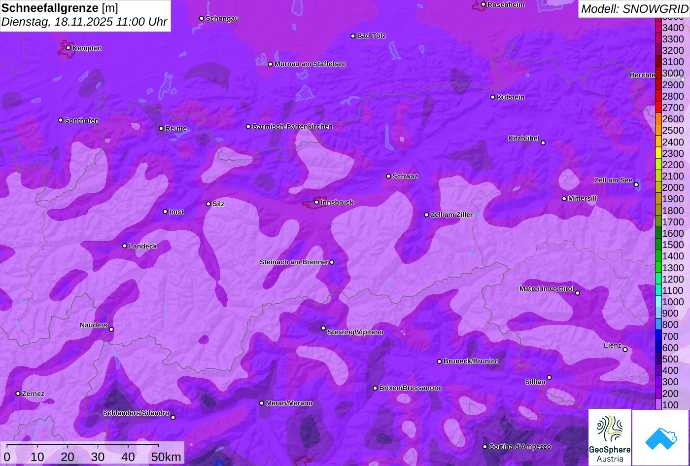Click the Bruneck/Brunico label
690x466 pixels.
pos(471,361)
